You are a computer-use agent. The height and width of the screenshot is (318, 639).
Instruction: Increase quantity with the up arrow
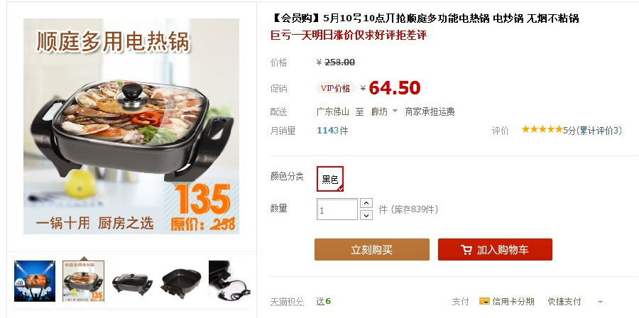click(366, 203)
